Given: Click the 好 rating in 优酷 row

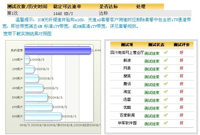Looking at the screenshot, I should click(182, 107).
